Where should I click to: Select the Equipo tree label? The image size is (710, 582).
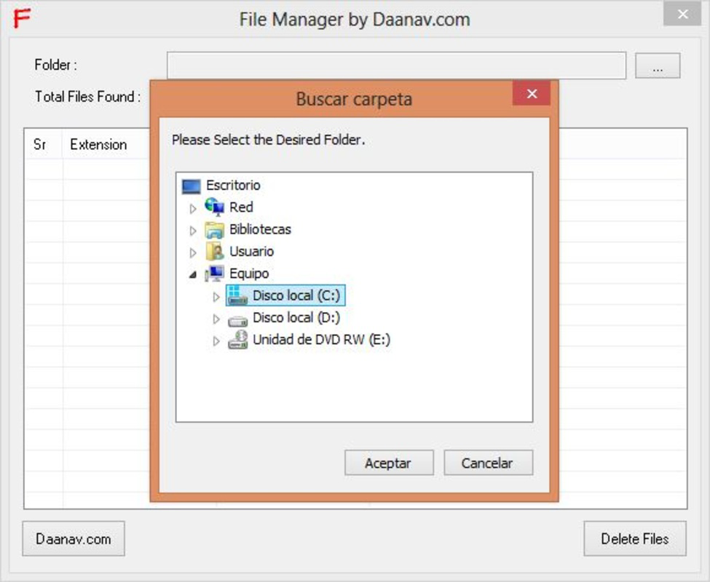(x=250, y=274)
